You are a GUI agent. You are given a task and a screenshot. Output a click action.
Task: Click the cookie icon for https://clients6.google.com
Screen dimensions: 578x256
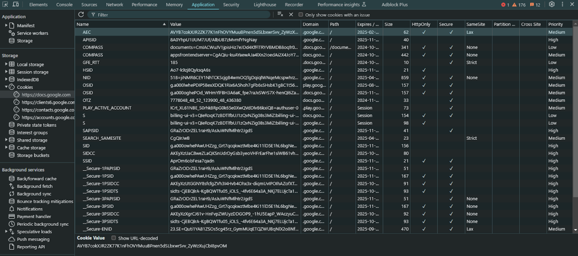17,102
